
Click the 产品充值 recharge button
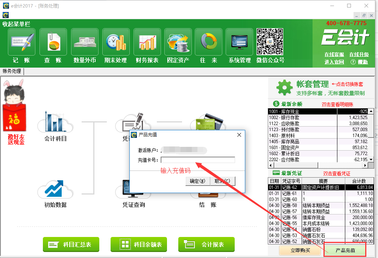(x=345, y=250)
